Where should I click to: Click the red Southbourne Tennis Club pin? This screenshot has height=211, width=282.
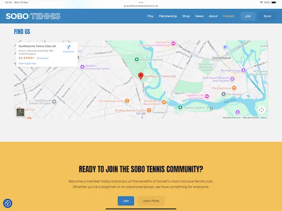(x=141, y=76)
